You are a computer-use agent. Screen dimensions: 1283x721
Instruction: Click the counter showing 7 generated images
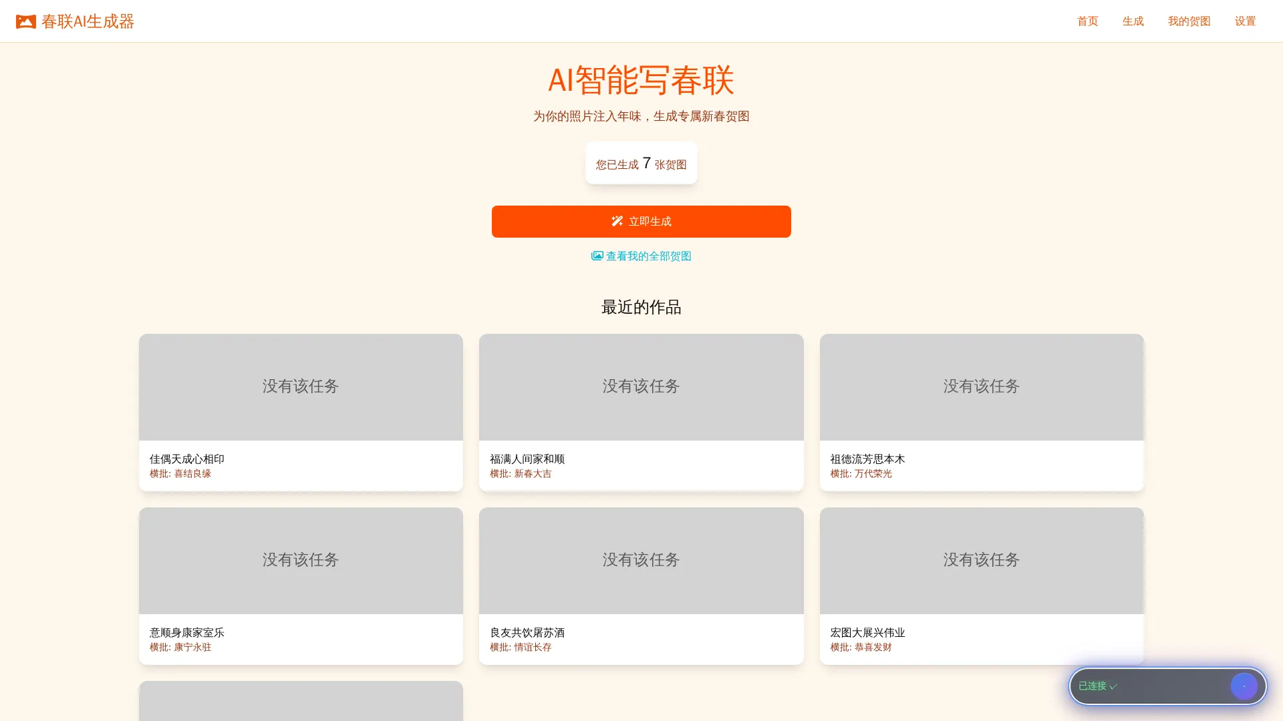click(x=641, y=162)
